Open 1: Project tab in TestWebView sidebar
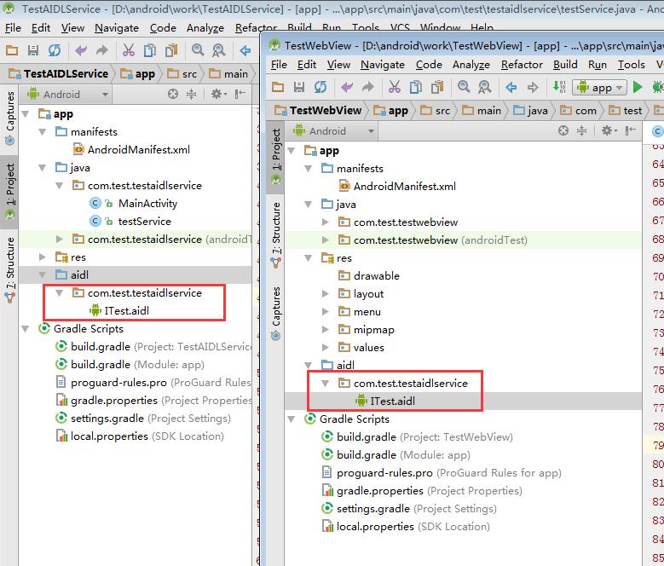The image size is (664, 566). click(275, 156)
